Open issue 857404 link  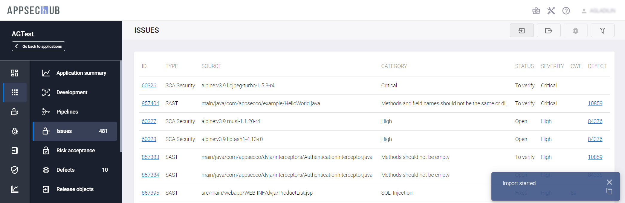[150, 103]
